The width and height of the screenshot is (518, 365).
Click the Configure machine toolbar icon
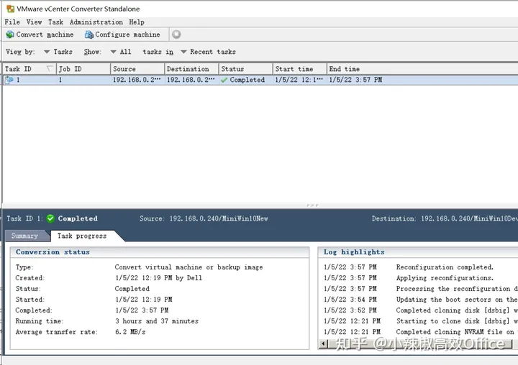coord(89,34)
